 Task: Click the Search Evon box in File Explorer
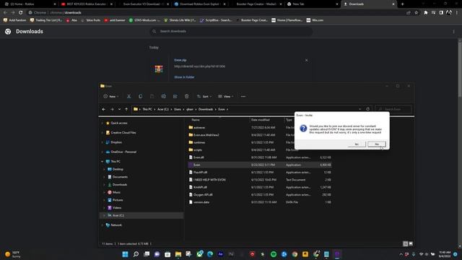point(393,109)
